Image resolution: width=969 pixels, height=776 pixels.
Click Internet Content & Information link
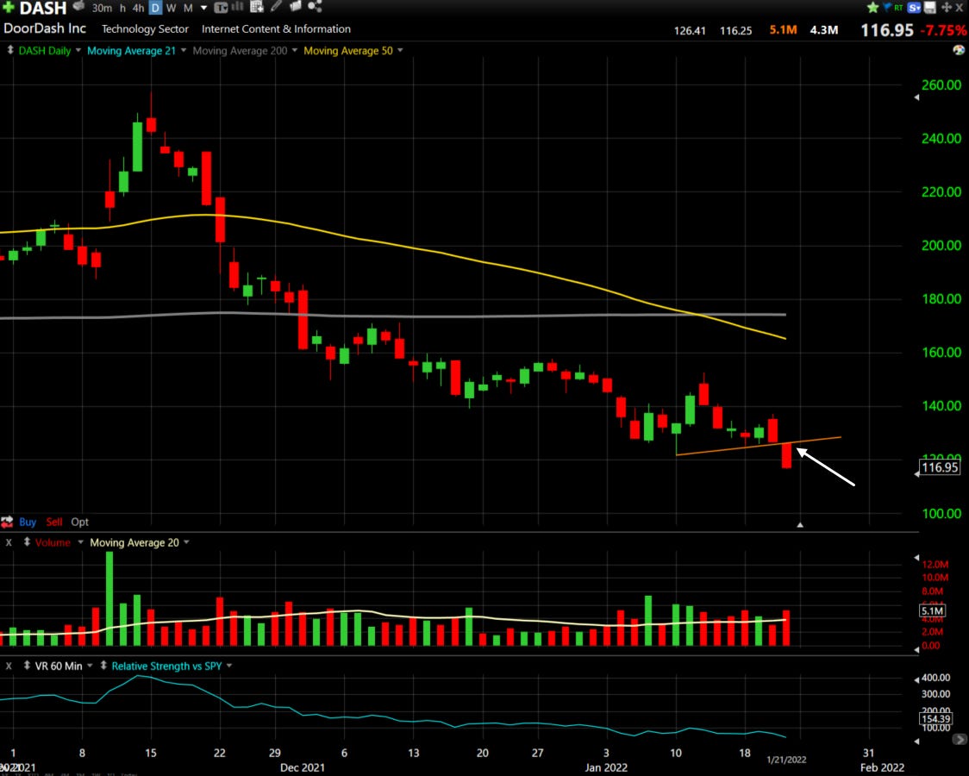coord(276,29)
